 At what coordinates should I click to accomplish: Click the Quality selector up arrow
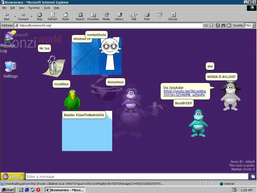pyautogui.click(x=254, y=24)
